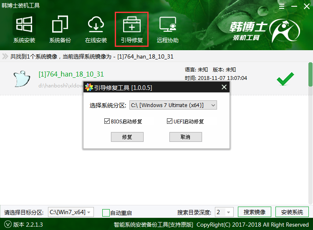
Task: Click the image path d:\hanboshi\xldow text
Action: click(x=61, y=86)
